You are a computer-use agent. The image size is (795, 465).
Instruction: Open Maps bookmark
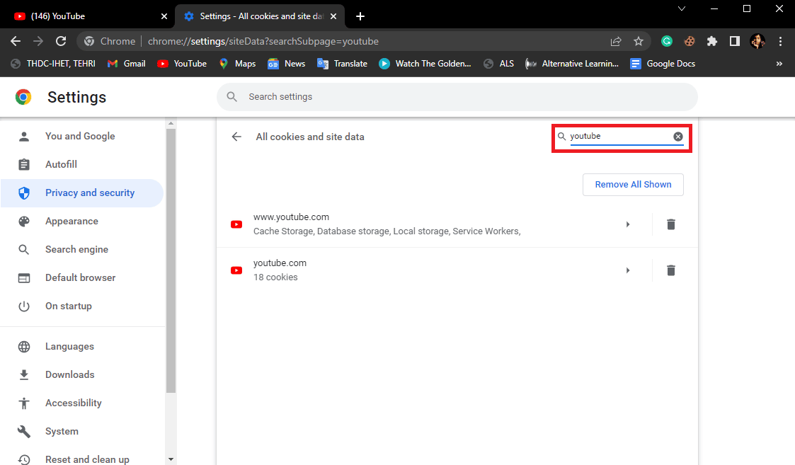tap(237, 64)
